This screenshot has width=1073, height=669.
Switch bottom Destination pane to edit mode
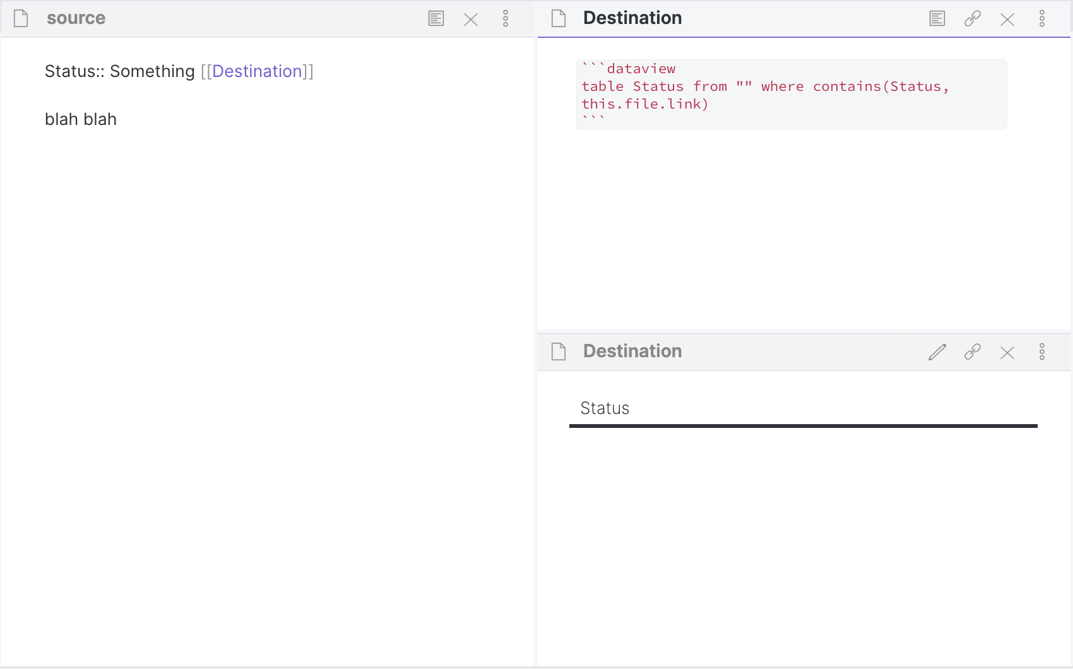click(937, 352)
